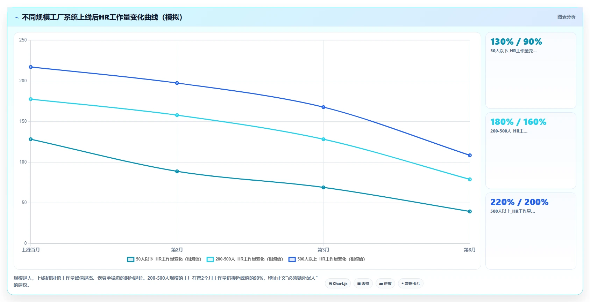This screenshot has height=302, width=590.
Task: Click the chart icon beside the title
Action: (16, 17)
